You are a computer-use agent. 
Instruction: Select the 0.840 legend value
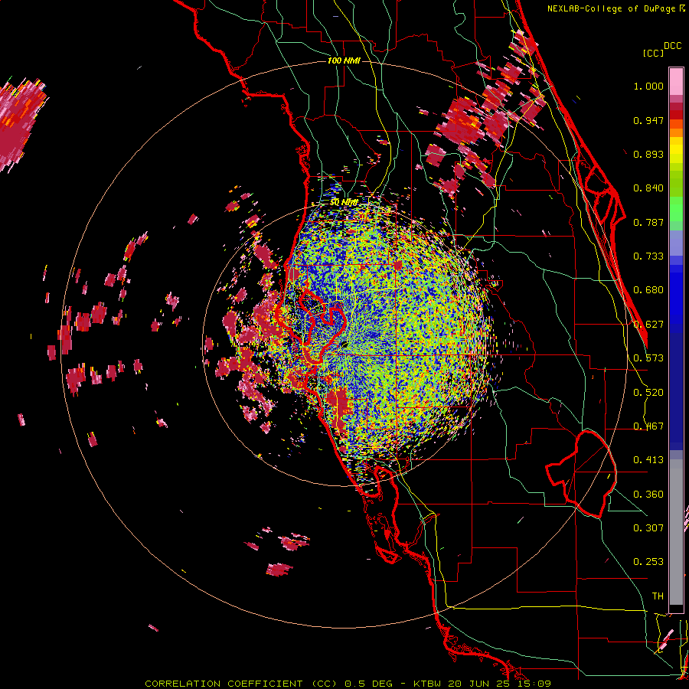(648, 188)
